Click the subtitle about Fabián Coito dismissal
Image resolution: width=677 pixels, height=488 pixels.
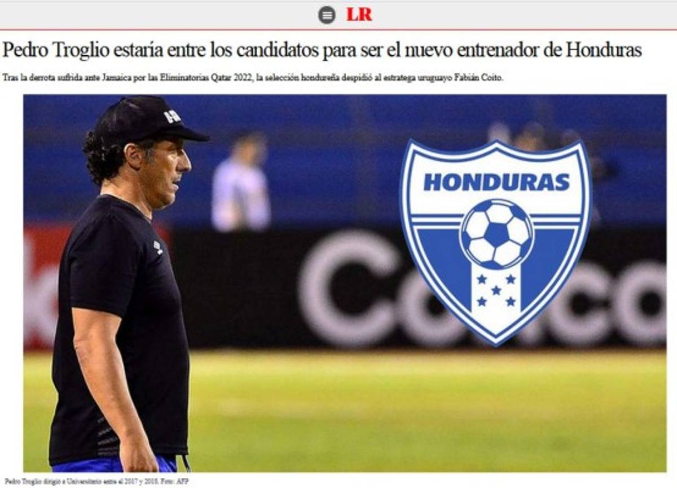pos(253,78)
